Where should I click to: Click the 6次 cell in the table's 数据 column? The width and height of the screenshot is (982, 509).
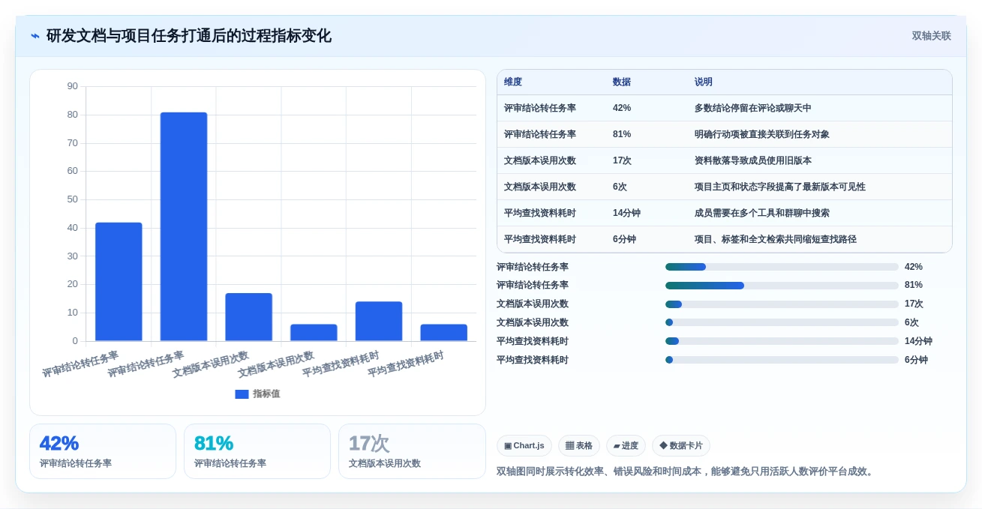click(x=620, y=187)
